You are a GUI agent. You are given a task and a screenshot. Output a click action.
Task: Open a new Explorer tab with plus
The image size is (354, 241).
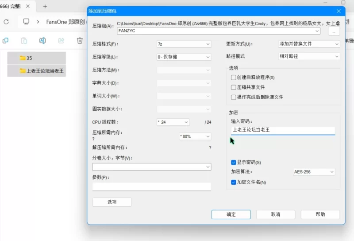(x=45, y=6)
